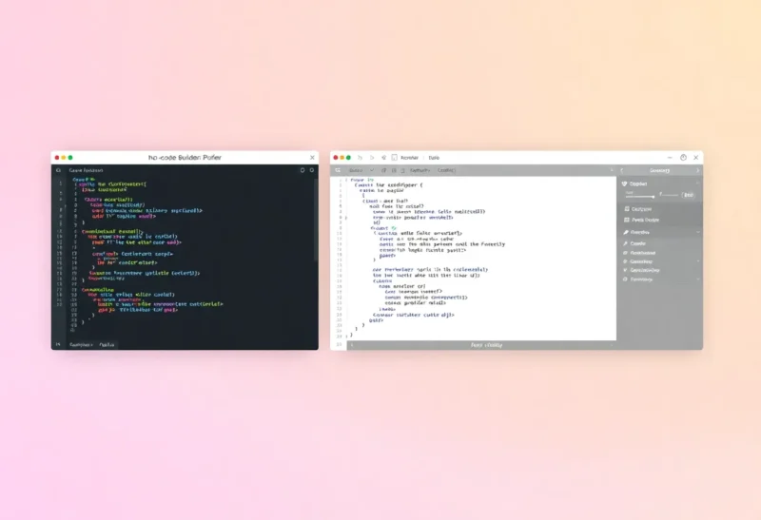Click the bottom-left status icon in the dark editor
Viewport: 761px width, 520px height.
click(x=58, y=344)
